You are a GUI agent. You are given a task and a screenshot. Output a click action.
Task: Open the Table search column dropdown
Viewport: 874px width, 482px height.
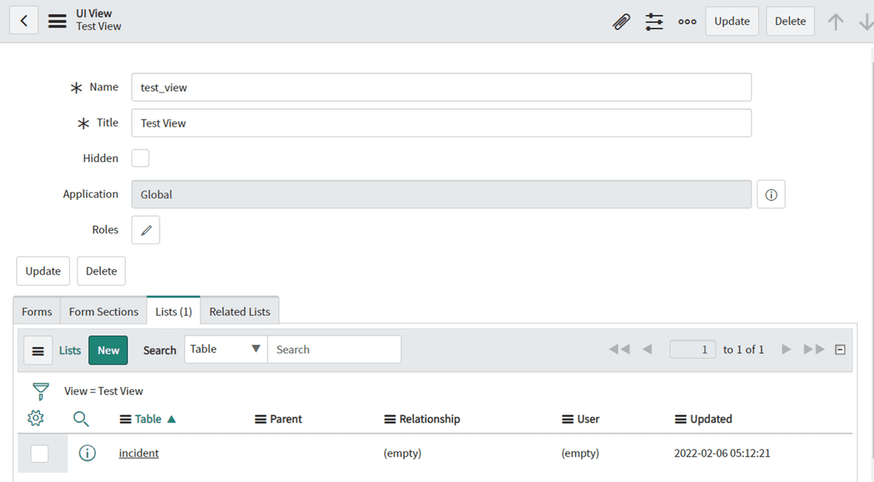(x=225, y=349)
